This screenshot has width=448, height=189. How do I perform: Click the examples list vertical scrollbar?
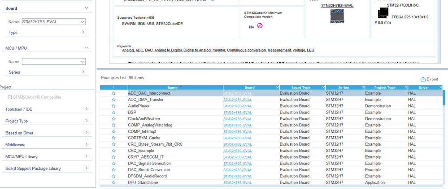tap(444, 98)
